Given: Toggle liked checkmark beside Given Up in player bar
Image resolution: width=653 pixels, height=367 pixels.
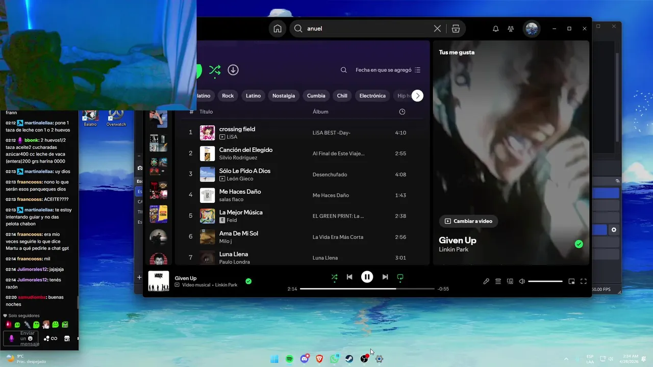Looking at the screenshot, I should 248,281.
